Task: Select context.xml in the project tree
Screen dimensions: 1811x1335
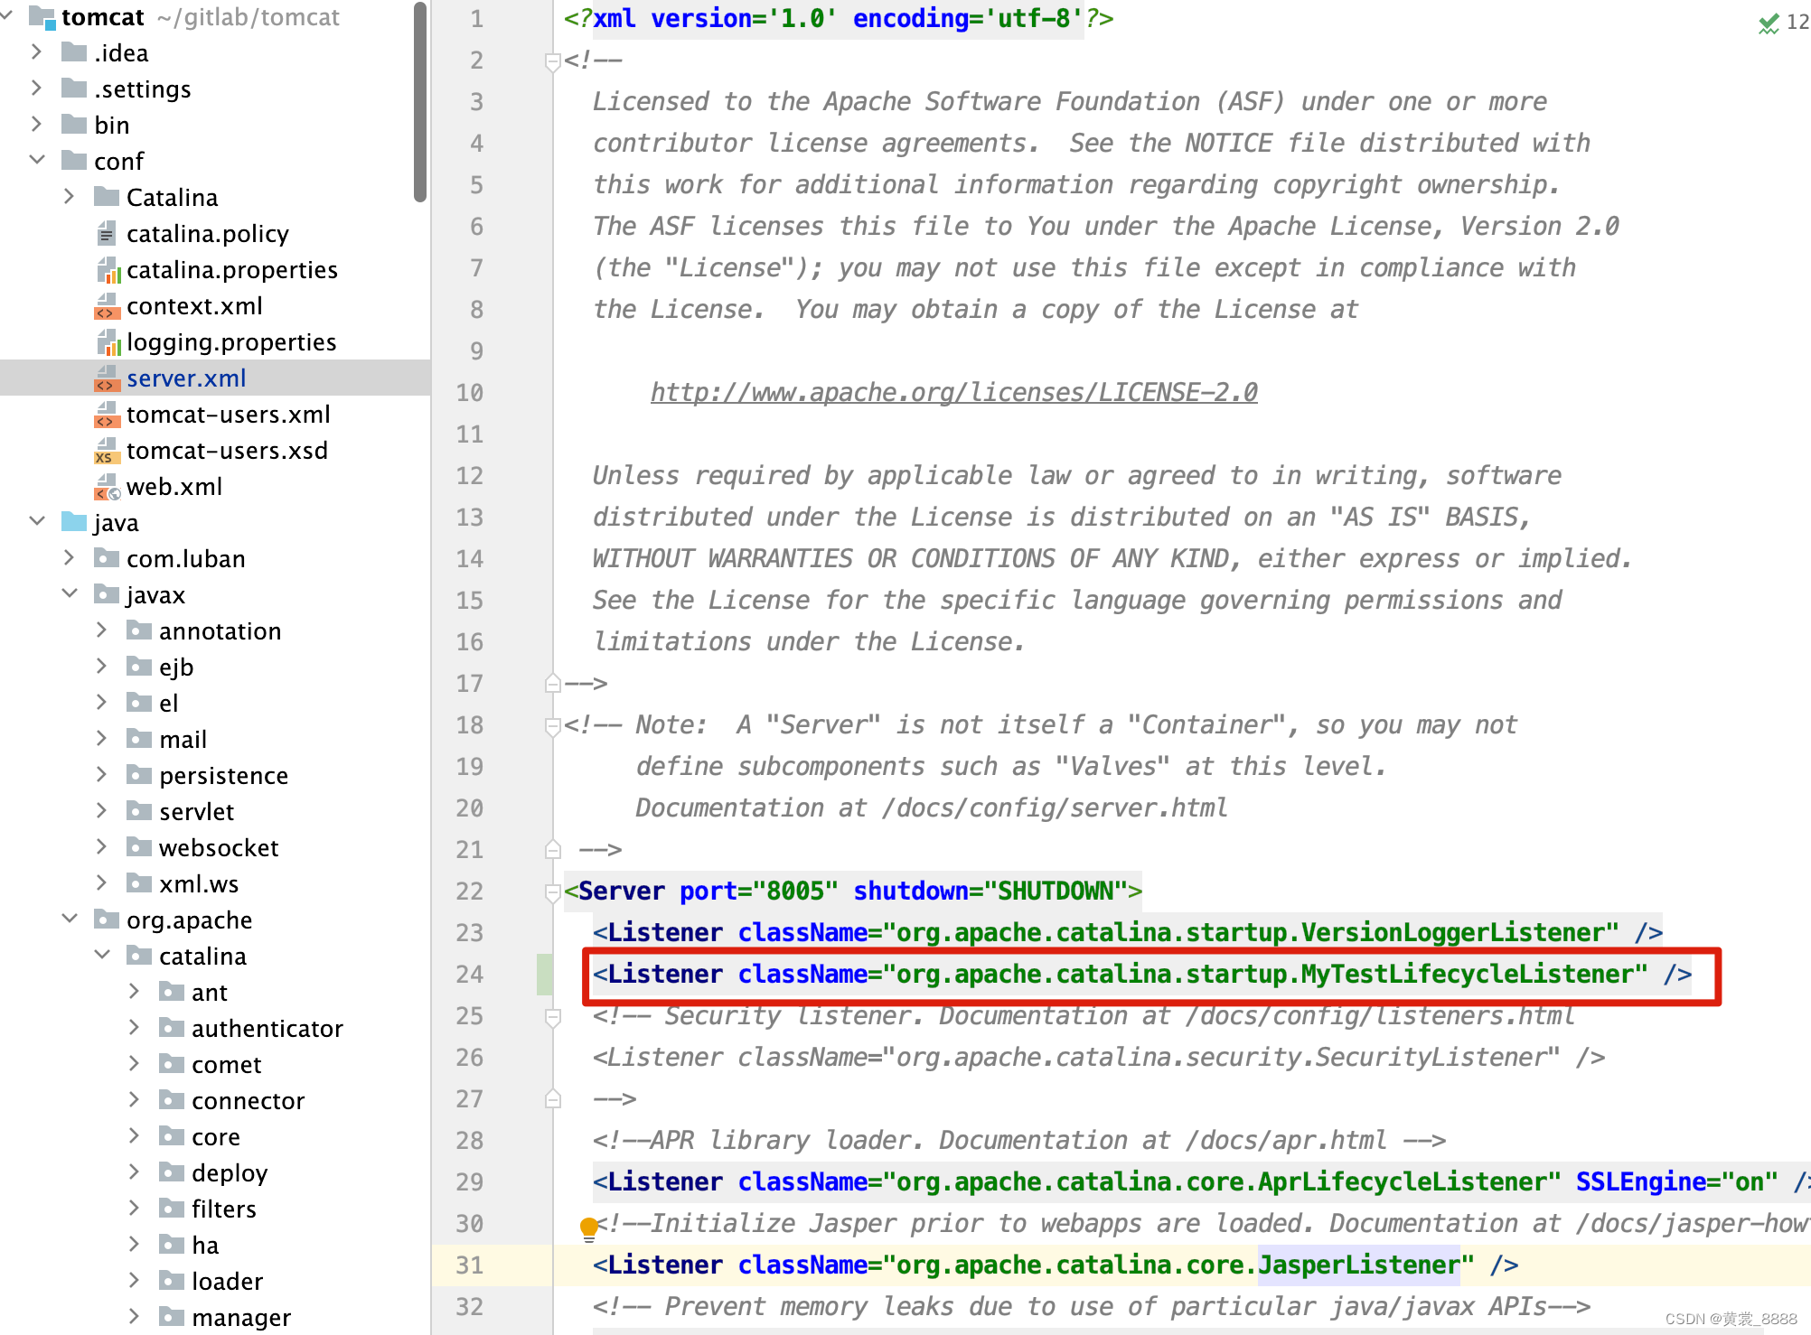Action: point(215,305)
